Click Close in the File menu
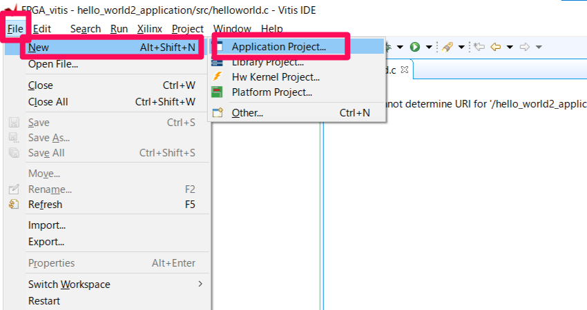The image size is (587, 310). point(107,85)
